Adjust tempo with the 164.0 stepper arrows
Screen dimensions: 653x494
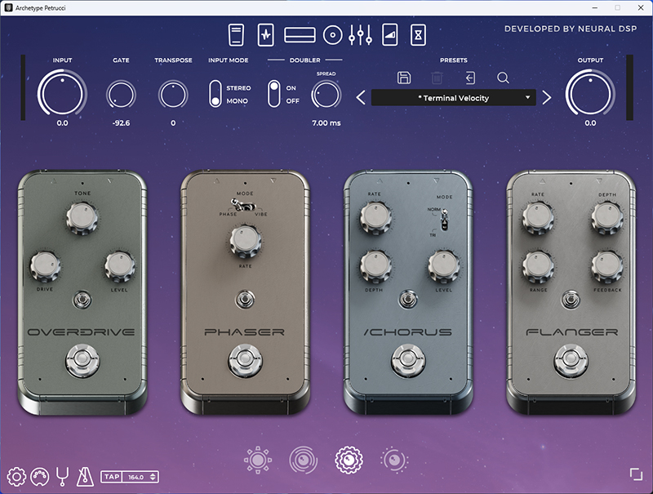coord(153,478)
